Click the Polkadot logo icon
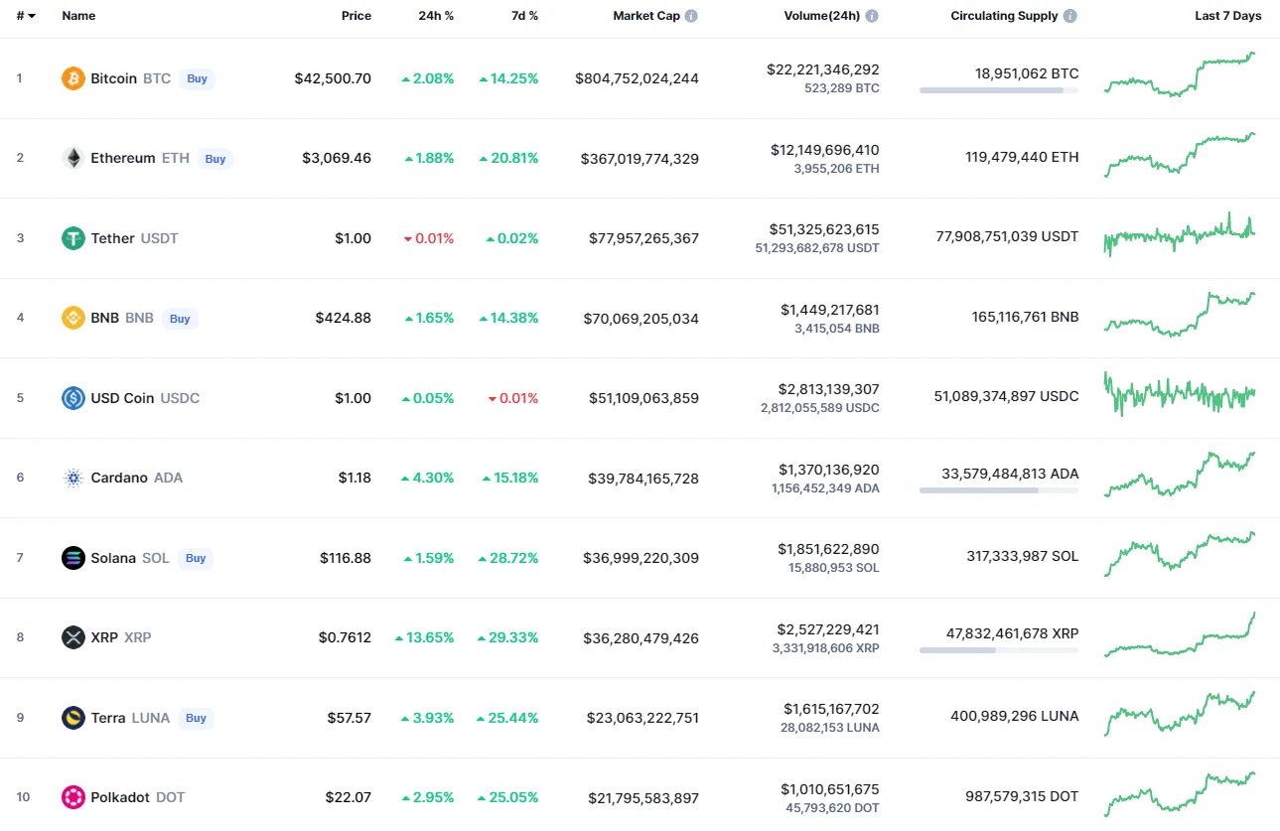 click(x=73, y=797)
